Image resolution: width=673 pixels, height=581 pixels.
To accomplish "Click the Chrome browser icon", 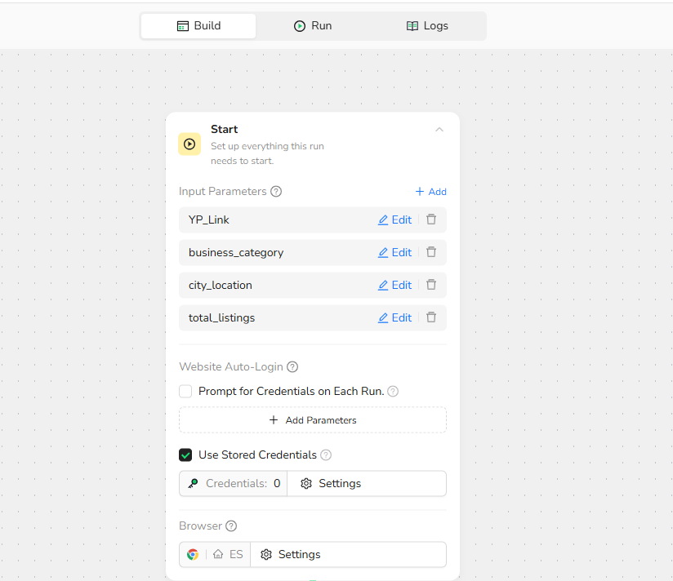I will (x=193, y=554).
